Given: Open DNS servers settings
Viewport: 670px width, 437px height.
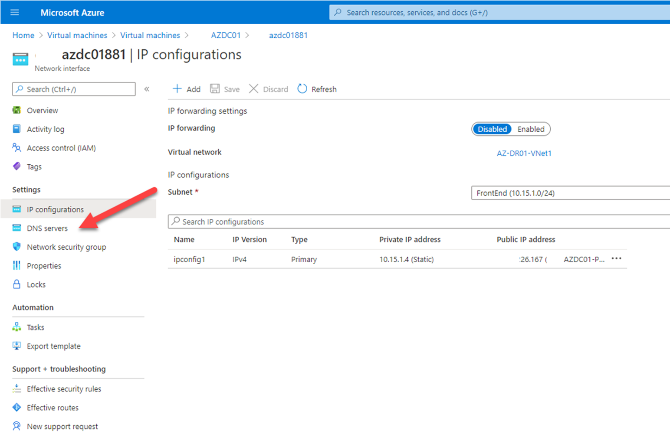Looking at the screenshot, I should [47, 228].
